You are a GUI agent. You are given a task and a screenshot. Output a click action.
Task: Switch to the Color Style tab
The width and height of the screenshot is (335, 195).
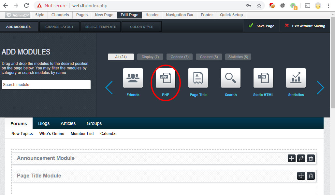141,27
